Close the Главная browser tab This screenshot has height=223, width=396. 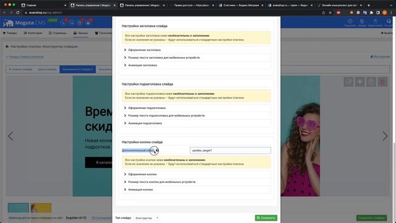pyautogui.click(x=66, y=5)
